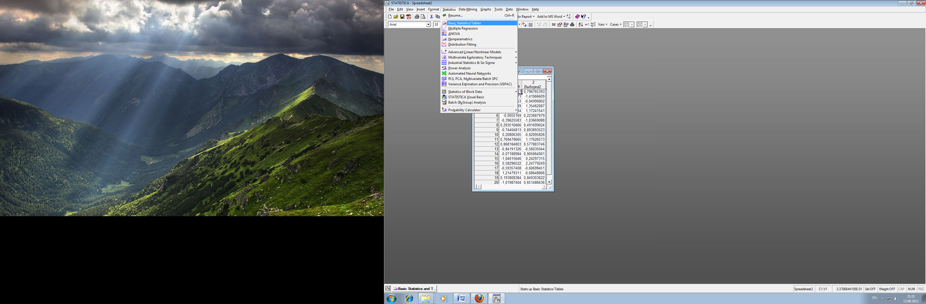This screenshot has width=926, height=304.
Task: Click Resume... in Statistics menu
Action: pos(479,15)
